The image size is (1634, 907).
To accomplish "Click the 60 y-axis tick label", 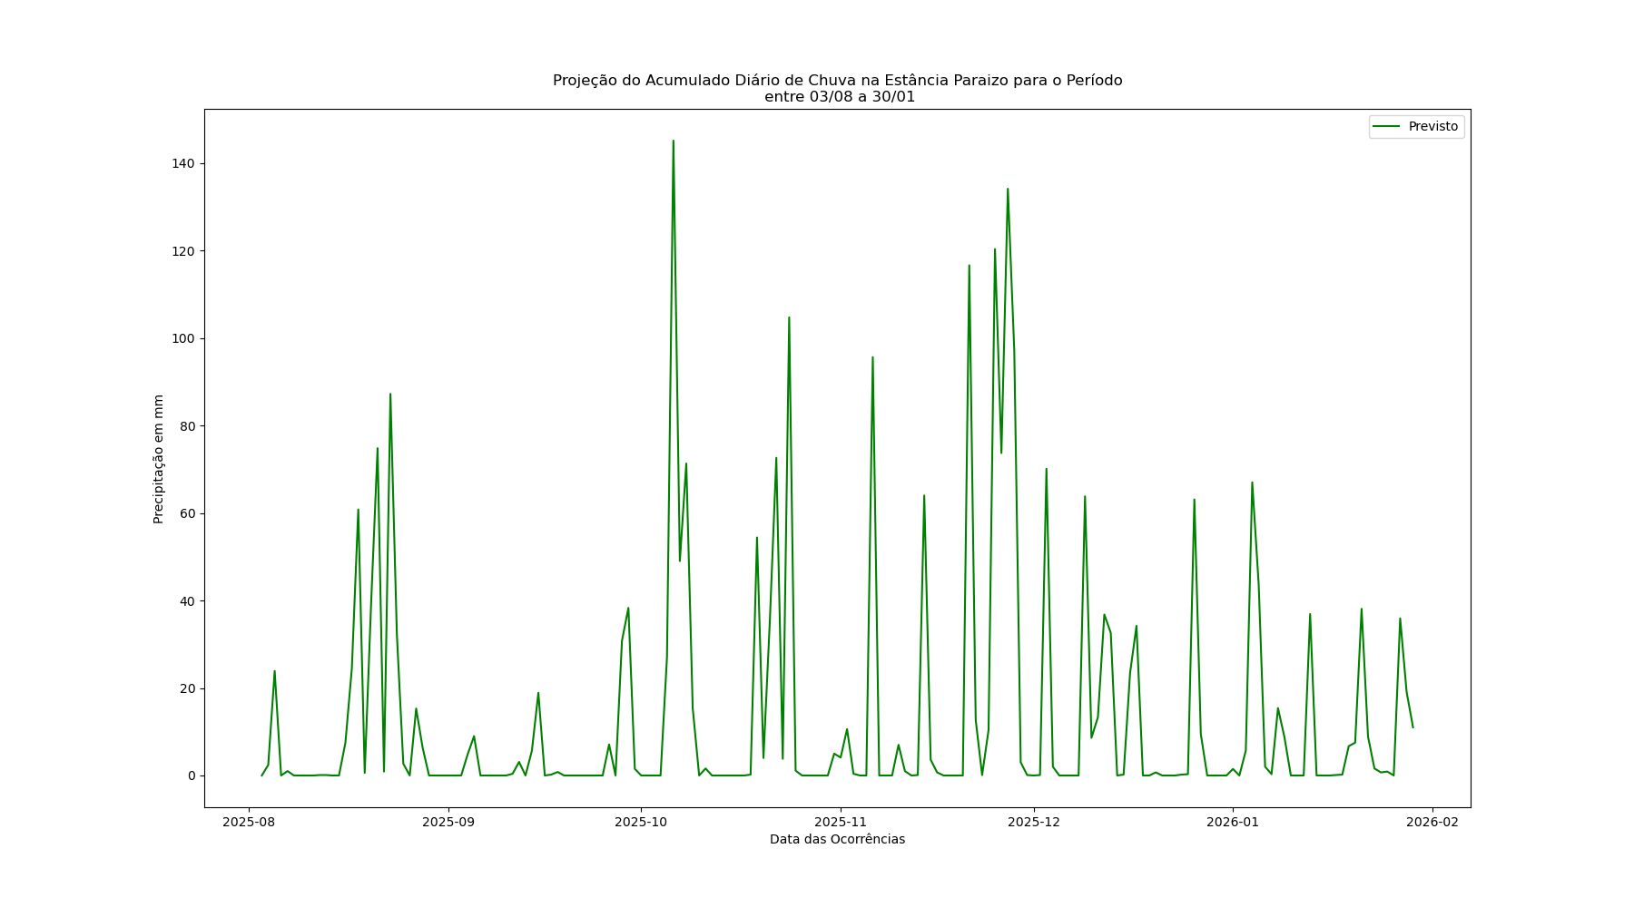I will coord(187,514).
